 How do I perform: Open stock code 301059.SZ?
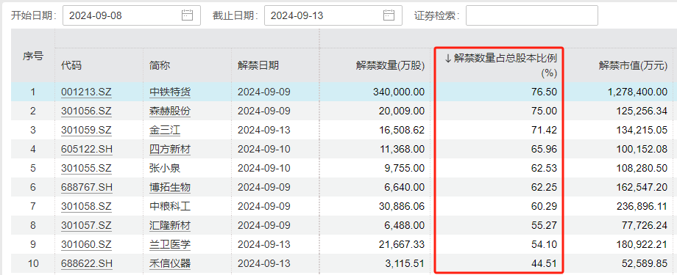coord(86,130)
